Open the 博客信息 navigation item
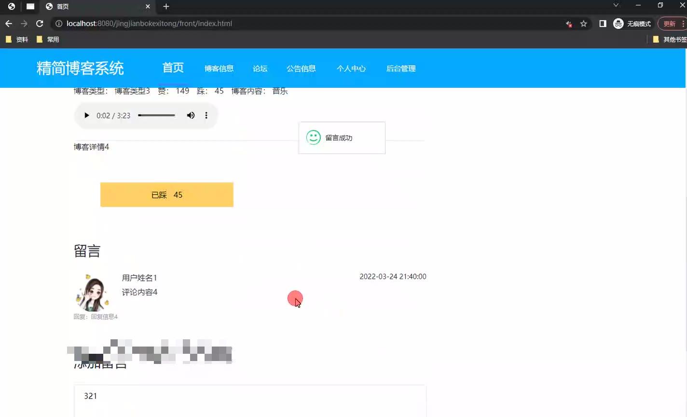The width and height of the screenshot is (687, 417). coord(219,69)
